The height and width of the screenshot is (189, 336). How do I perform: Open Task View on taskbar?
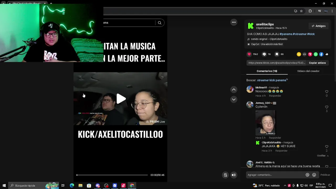coord(63,186)
